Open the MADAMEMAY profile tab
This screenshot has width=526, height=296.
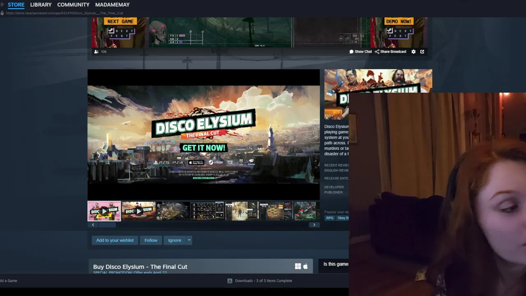point(112,5)
